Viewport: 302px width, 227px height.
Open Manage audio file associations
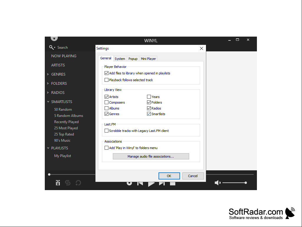[151, 156]
